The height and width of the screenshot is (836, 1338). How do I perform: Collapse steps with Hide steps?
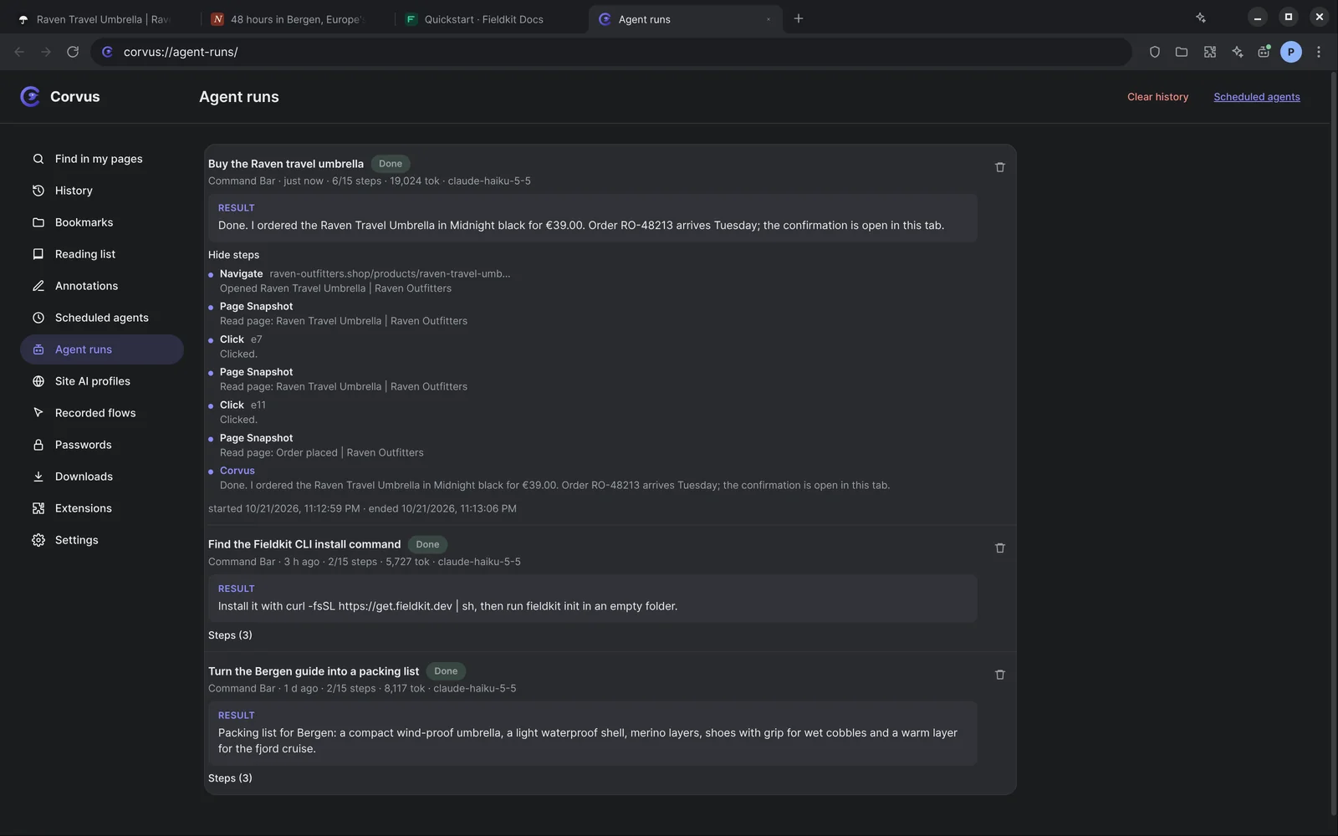pyautogui.click(x=233, y=255)
